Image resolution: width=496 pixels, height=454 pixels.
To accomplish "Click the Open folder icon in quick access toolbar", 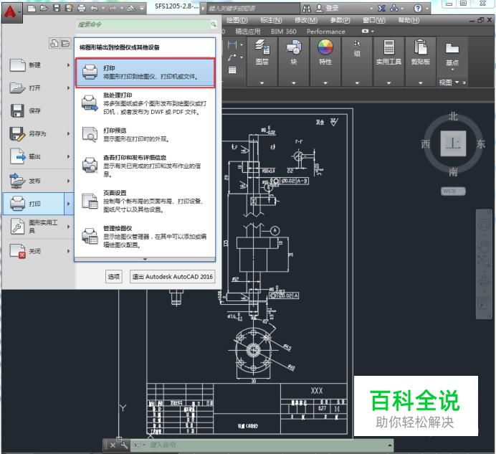I will tap(44, 8).
